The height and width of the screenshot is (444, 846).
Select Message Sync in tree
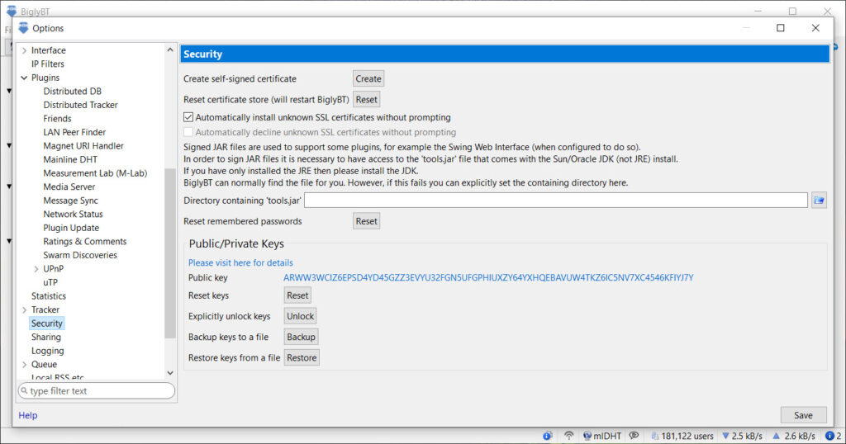(71, 201)
